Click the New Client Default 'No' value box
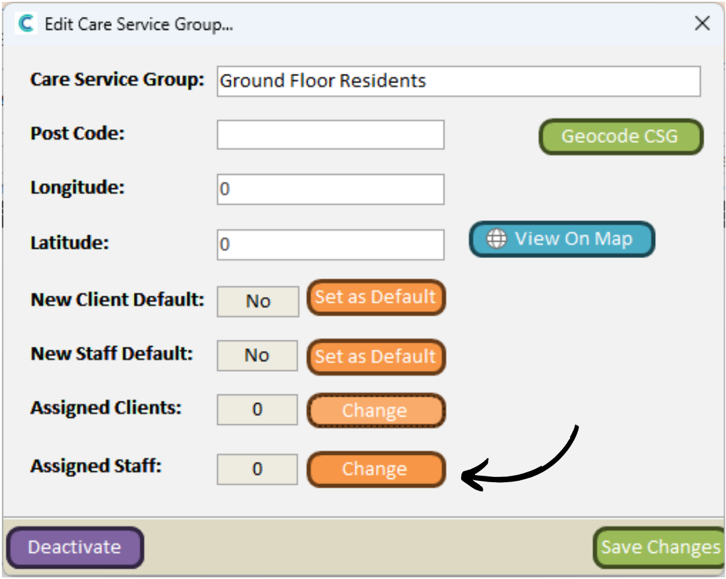Viewport: 726px width, 579px height. [x=258, y=301]
